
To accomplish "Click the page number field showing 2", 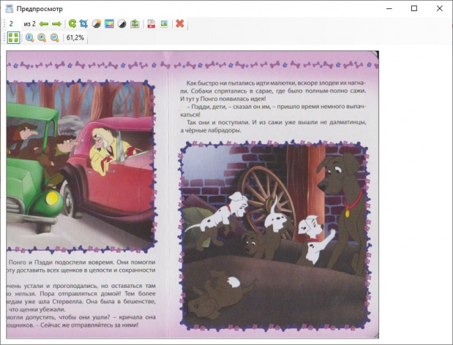I will [13, 24].
